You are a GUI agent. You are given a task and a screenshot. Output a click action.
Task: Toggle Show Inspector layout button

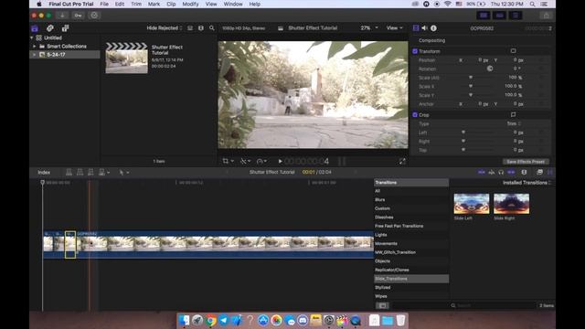(x=516, y=16)
